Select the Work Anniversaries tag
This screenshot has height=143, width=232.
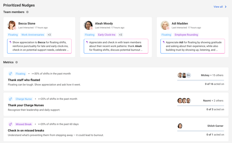(x=33, y=35)
